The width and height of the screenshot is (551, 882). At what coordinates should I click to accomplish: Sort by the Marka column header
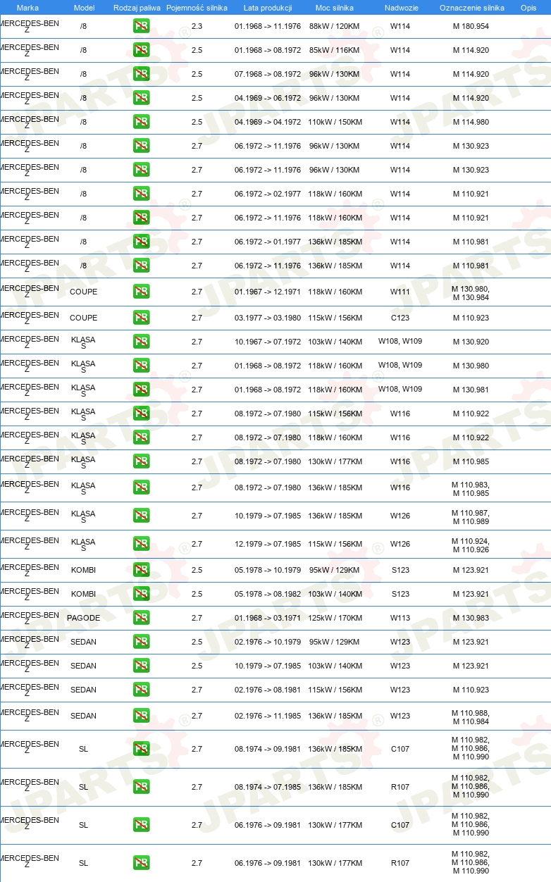(x=27, y=8)
